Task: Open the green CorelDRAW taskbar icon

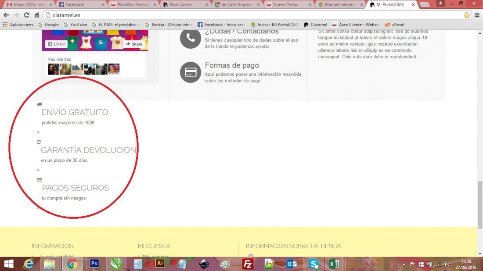Action: click(x=116, y=264)
